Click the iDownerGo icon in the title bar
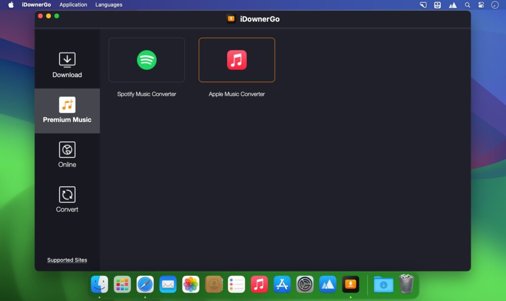The image size is (506, 301). pyautogui.click(x=232, y=19)
